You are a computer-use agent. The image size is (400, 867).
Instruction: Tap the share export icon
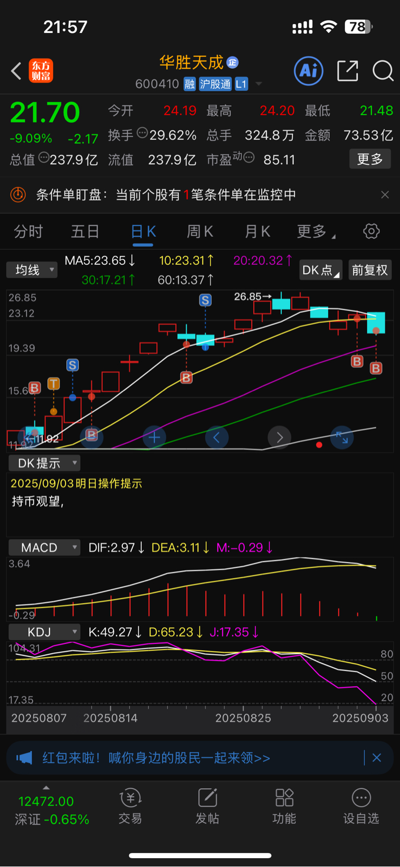coord(347,71)
